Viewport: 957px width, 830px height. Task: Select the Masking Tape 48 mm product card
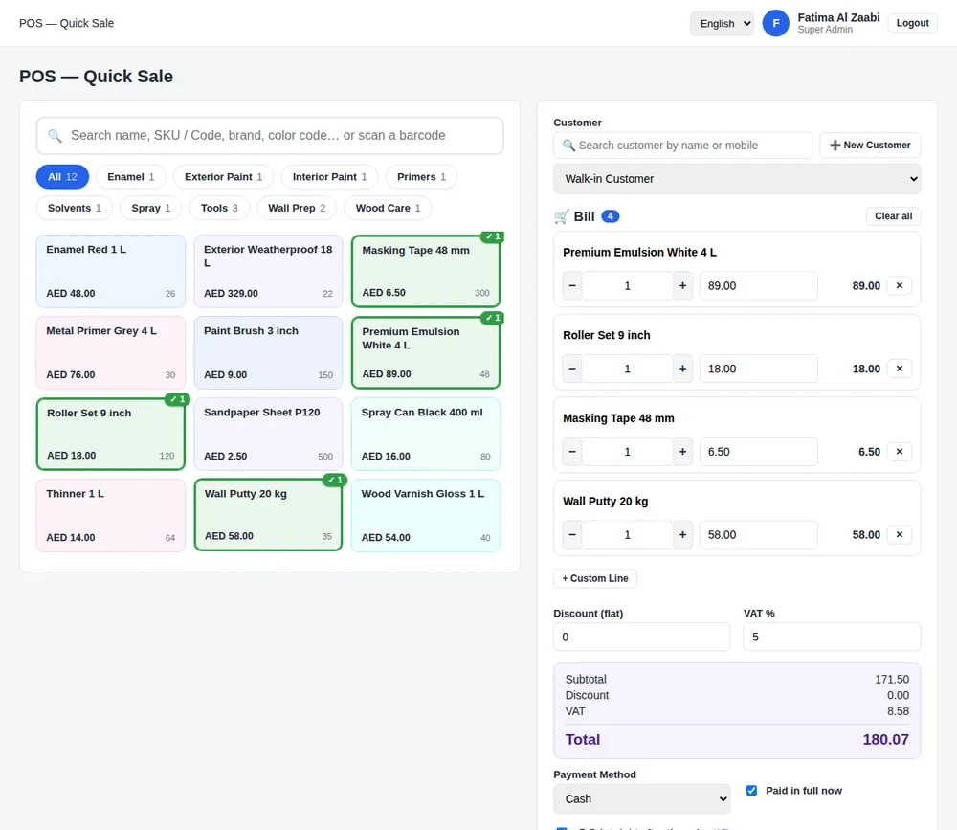(x=426, y=271)
